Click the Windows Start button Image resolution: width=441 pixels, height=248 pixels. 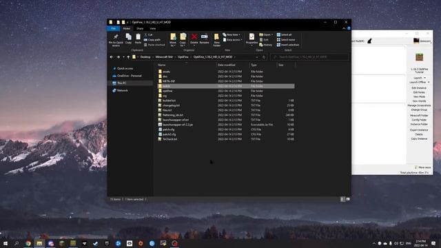6,243
